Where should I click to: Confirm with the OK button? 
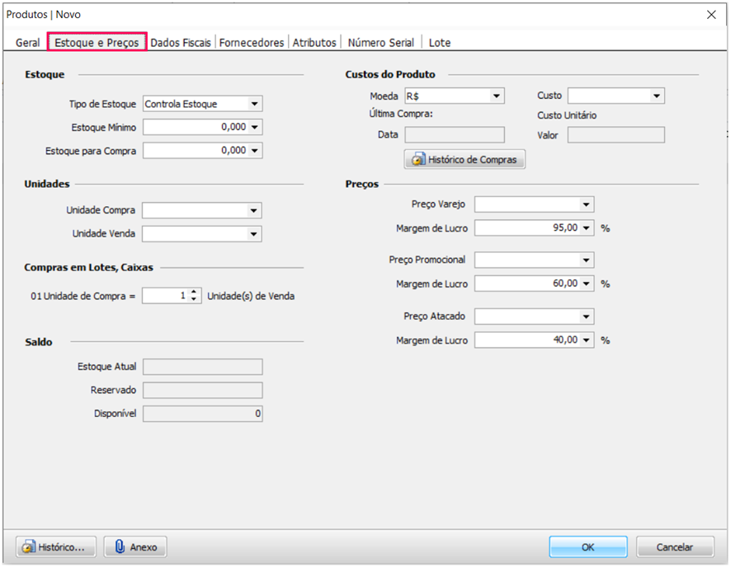click(x=587, y=547)
